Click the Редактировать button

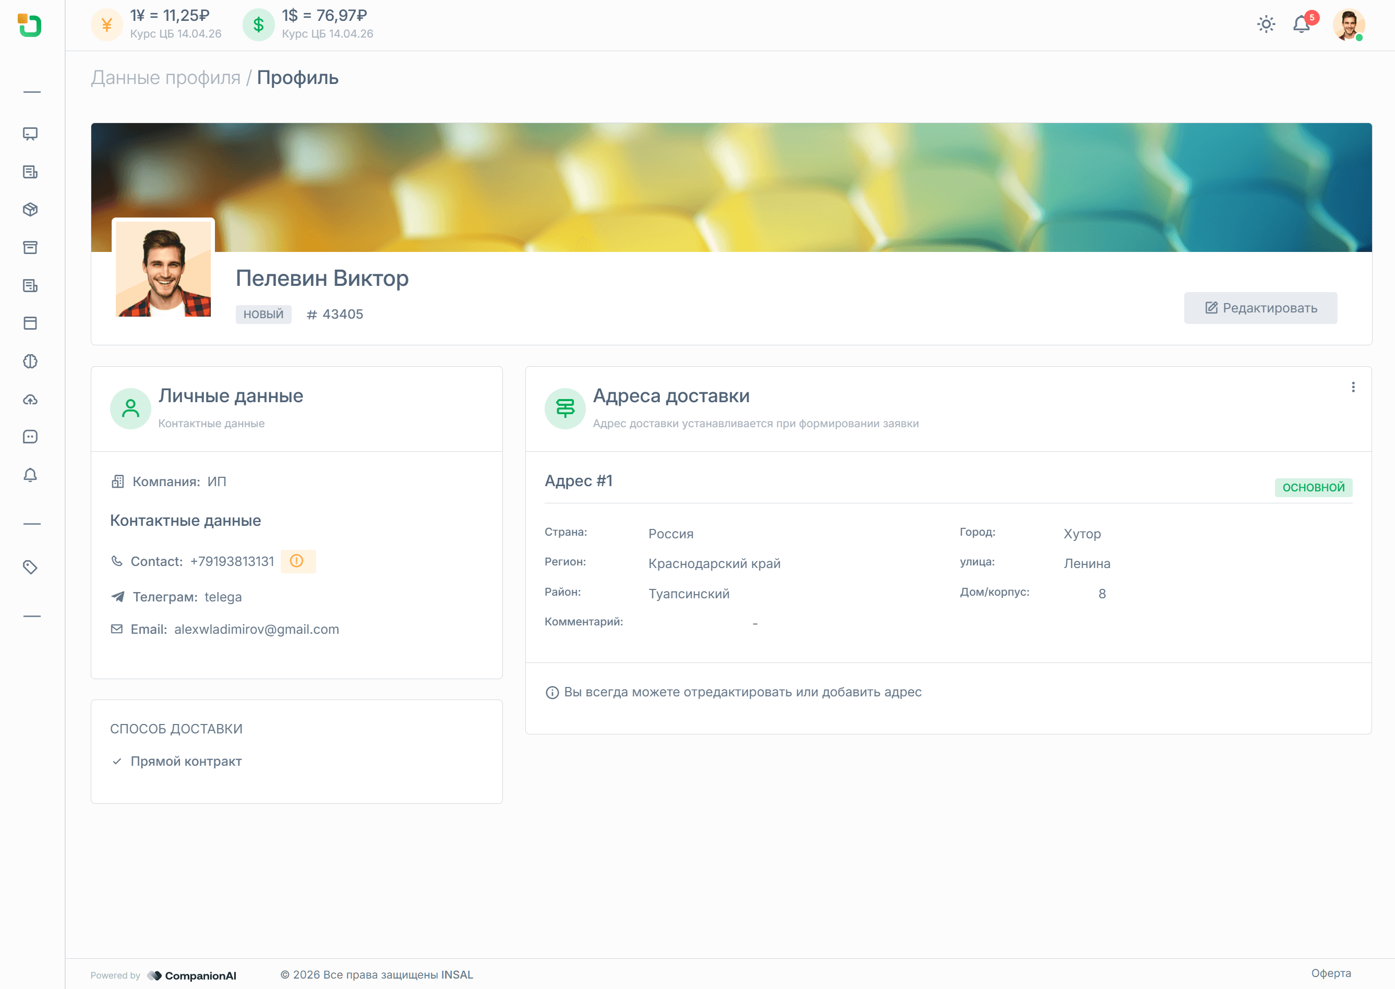pos(1260,308)
